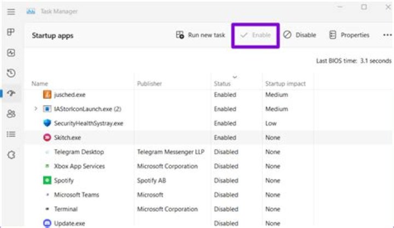Click the Task Manager app icon in title bar

[31, 11]
